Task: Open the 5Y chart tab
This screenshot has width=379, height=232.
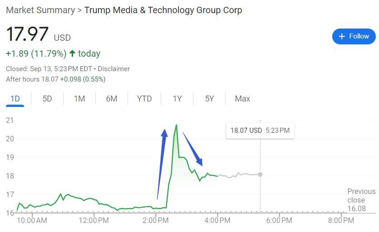Action: click(x=209, y=99)
